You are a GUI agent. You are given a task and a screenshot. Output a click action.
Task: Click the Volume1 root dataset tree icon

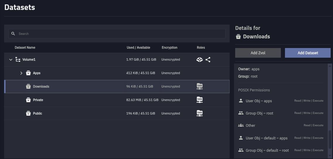pos(18,60)
